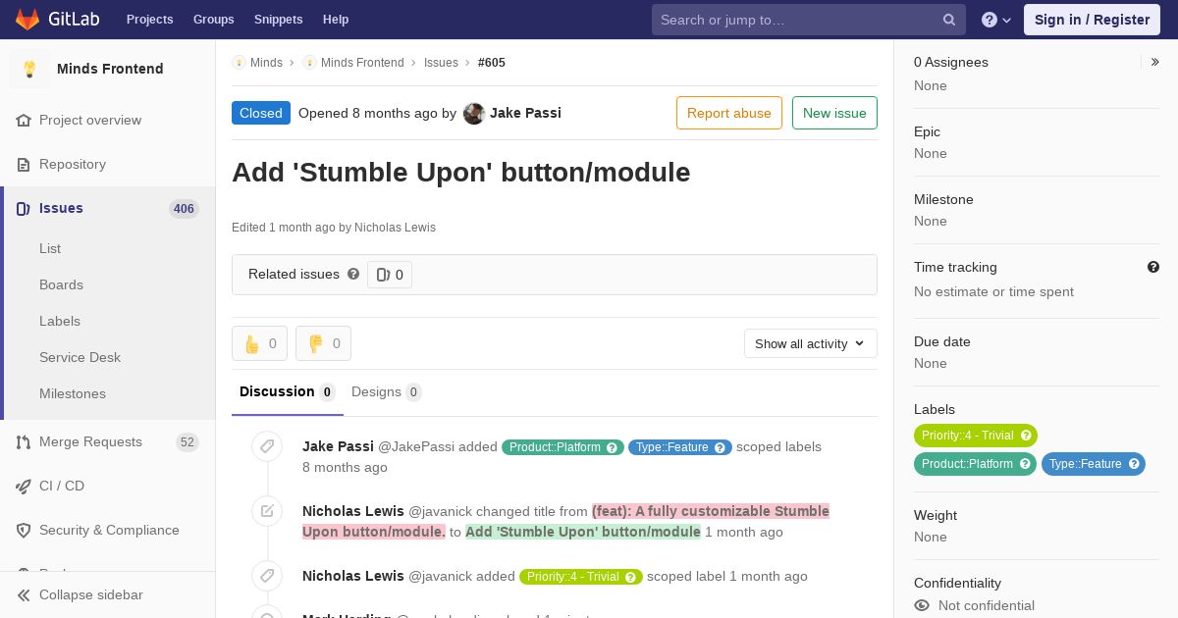Click the @JakePassi username

416,446
